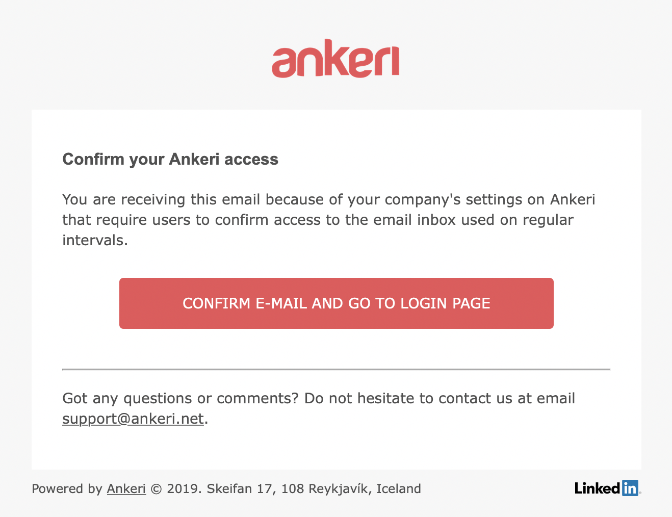Image resolution: width=672 pixels, height=517 pixels.
Task: Click 'company's settings on Ankeri' phrase
Action: pos(490,199)
